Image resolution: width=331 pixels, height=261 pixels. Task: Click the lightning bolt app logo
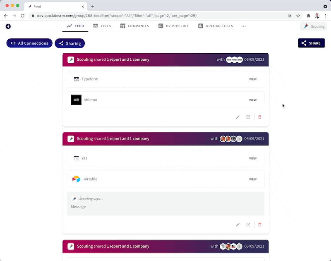8,26
